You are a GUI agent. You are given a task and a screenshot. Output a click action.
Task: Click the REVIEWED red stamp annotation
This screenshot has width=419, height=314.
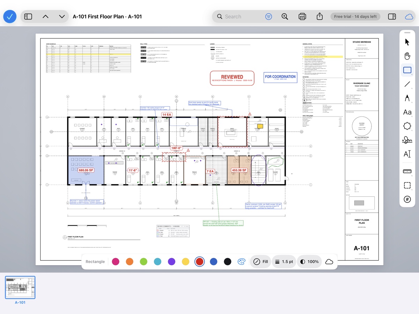[x=232, y=78]
